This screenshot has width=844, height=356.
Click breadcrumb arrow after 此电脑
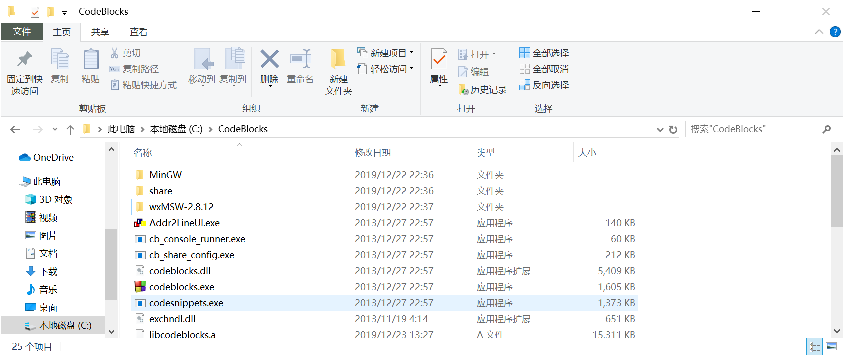143,129
